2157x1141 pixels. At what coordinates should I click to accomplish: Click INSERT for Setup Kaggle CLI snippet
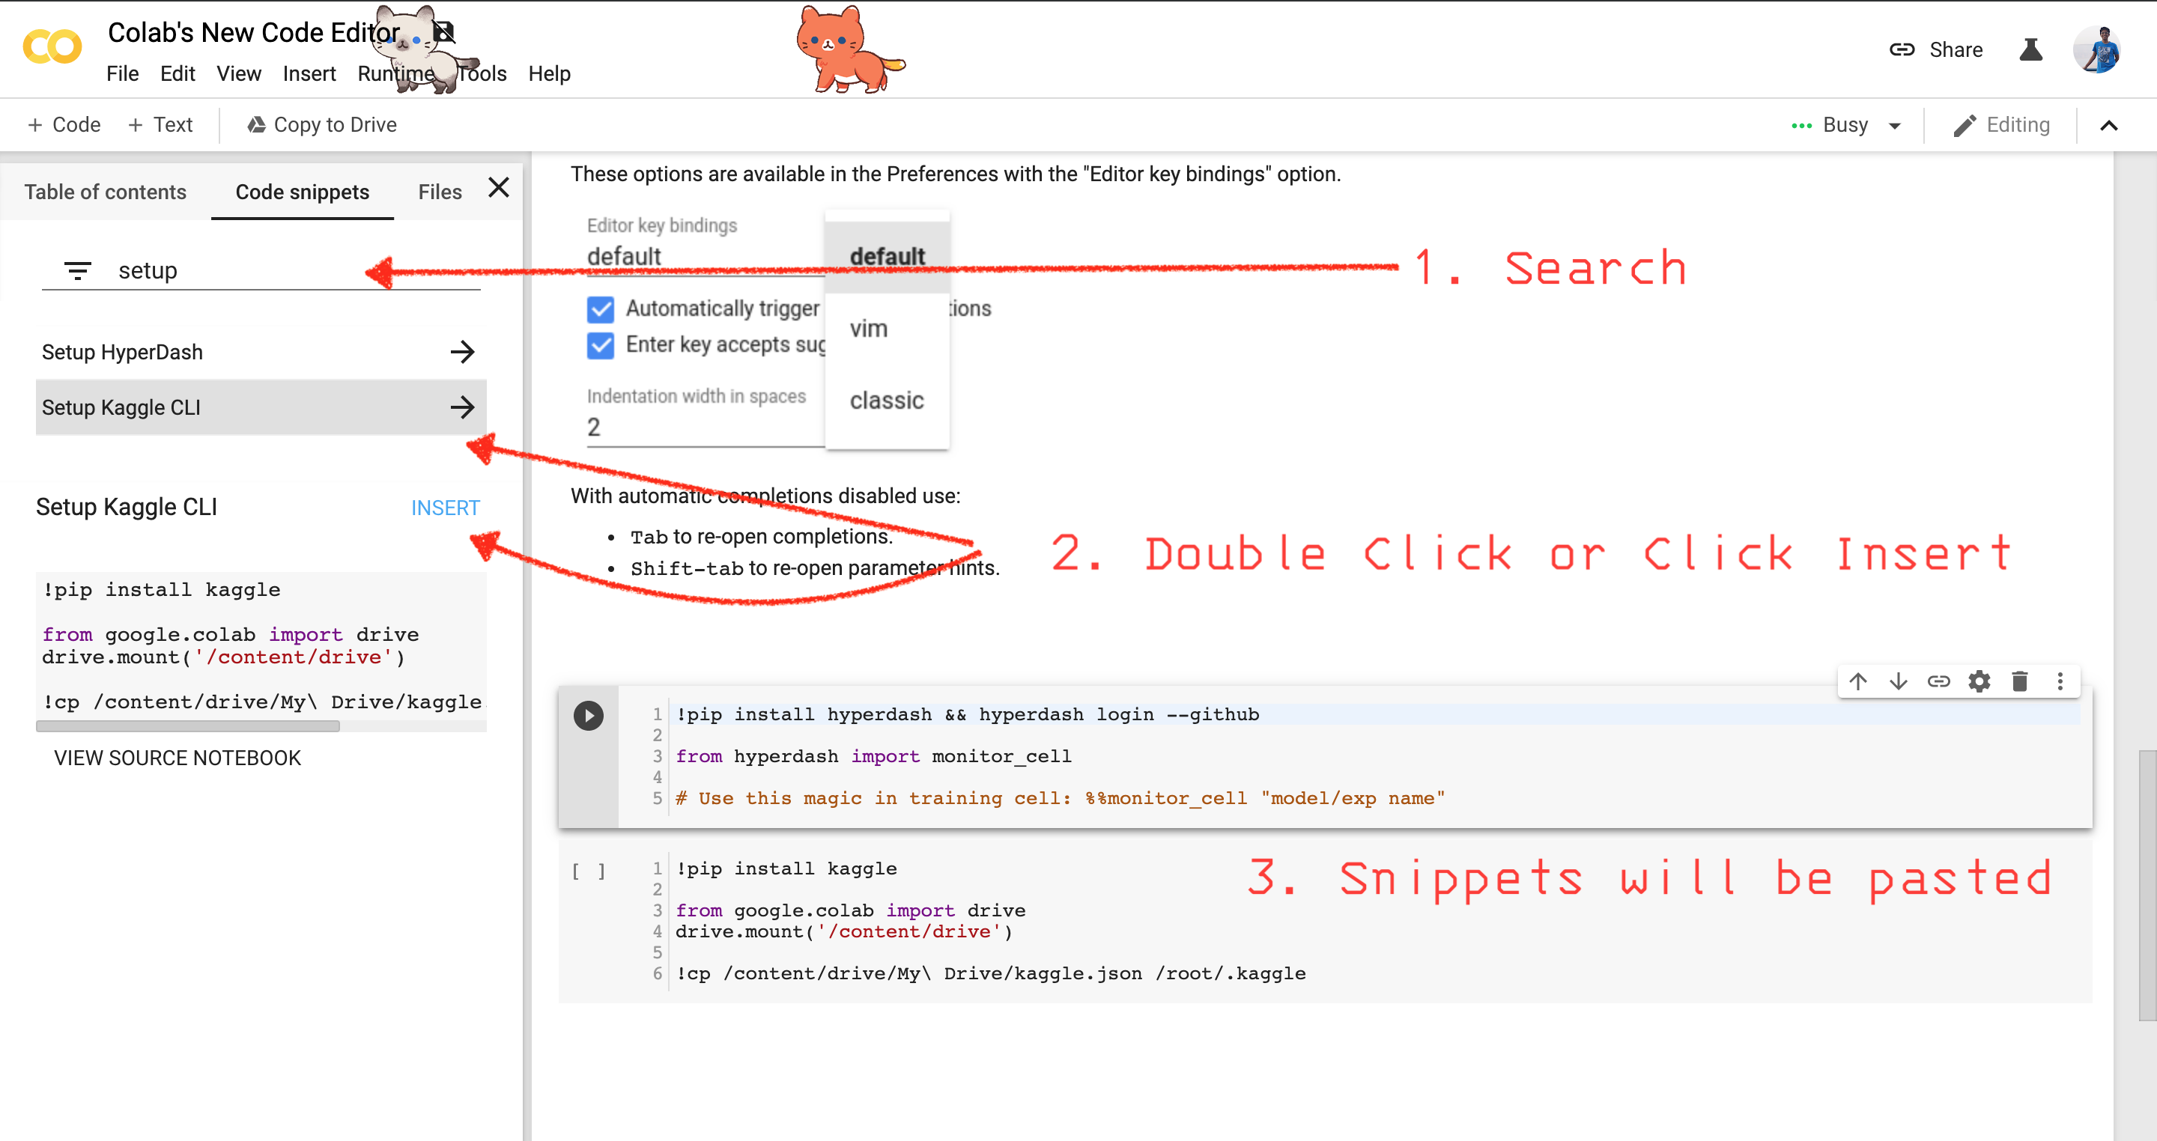443,508
